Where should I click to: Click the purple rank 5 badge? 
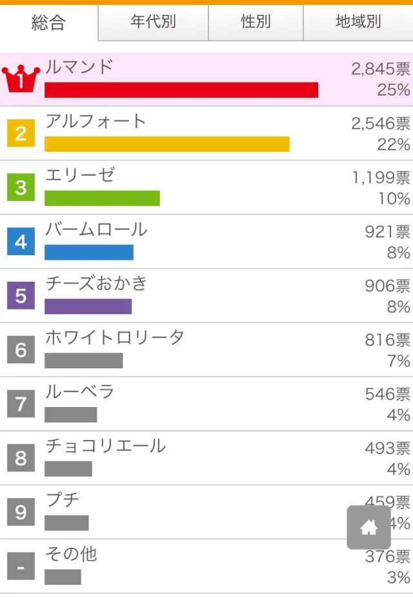(21, 295)
